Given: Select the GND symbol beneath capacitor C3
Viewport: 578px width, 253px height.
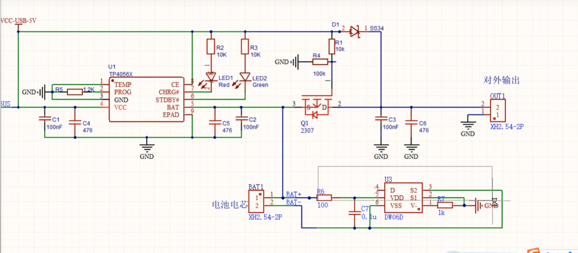Looking at the screenshot, I should point(381,147).
